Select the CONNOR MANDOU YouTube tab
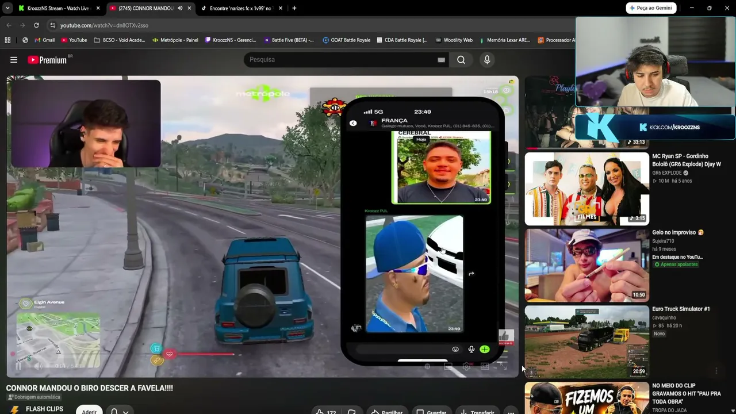The width and height of the screenshot is (736, 414). pos(150,8)
